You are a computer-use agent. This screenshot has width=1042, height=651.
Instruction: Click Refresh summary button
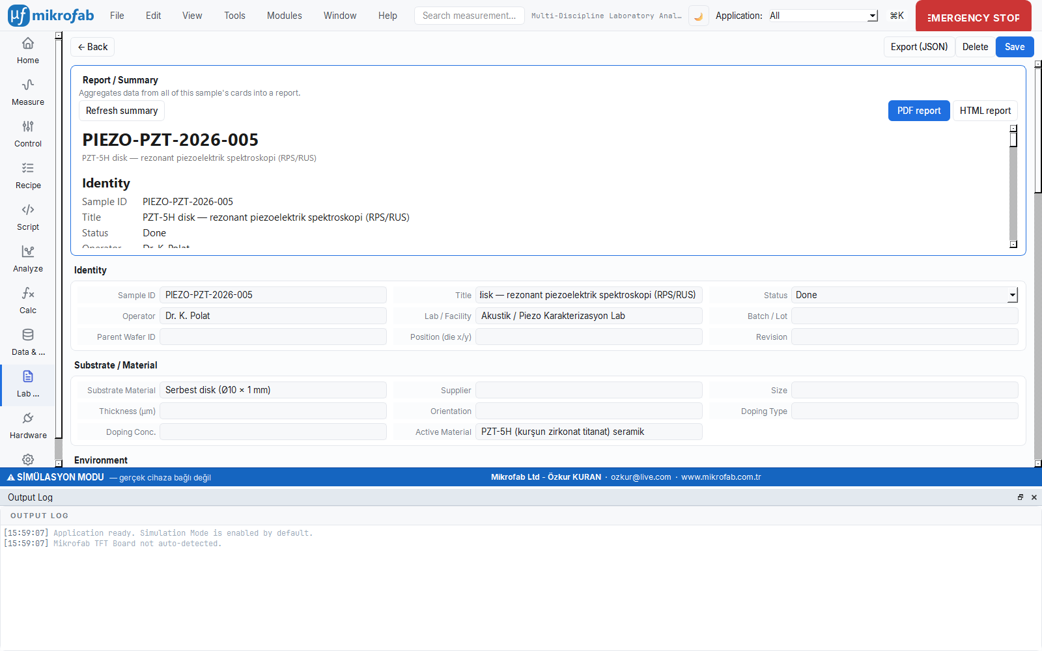[122, 111]
